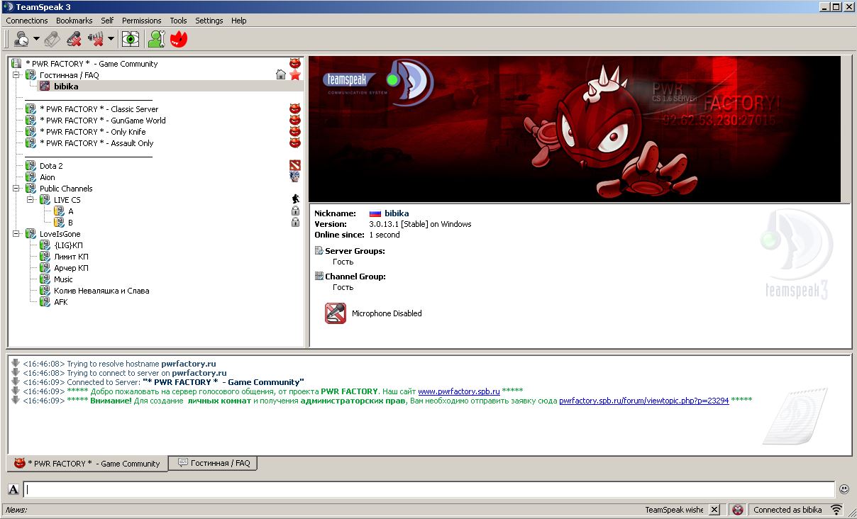Toggle the Mute Speakers toolbar button
857x519 pixels.
[96, 39]
